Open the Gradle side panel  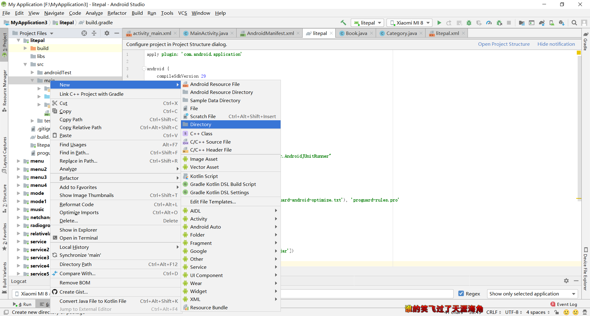pos(586,41)
